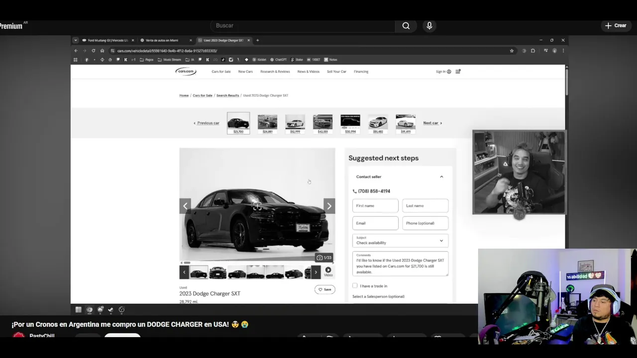Image resolution: width=637 pixels, height=358 pixels.
Task: Open the Kicklet bookmark
Action: click(259, 60)
